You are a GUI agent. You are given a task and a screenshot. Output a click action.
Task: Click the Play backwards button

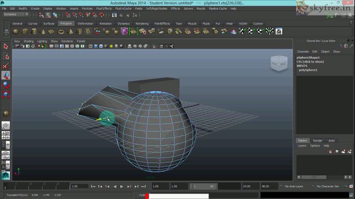coord(115,187)
